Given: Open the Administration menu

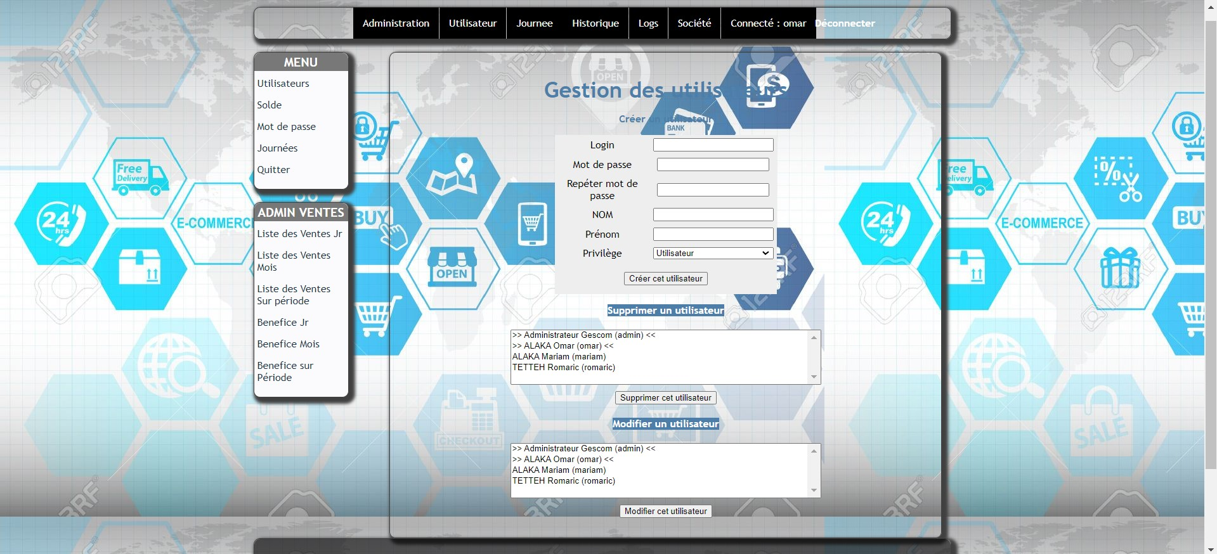Looking at the screenshot, I should click(396, 23).
